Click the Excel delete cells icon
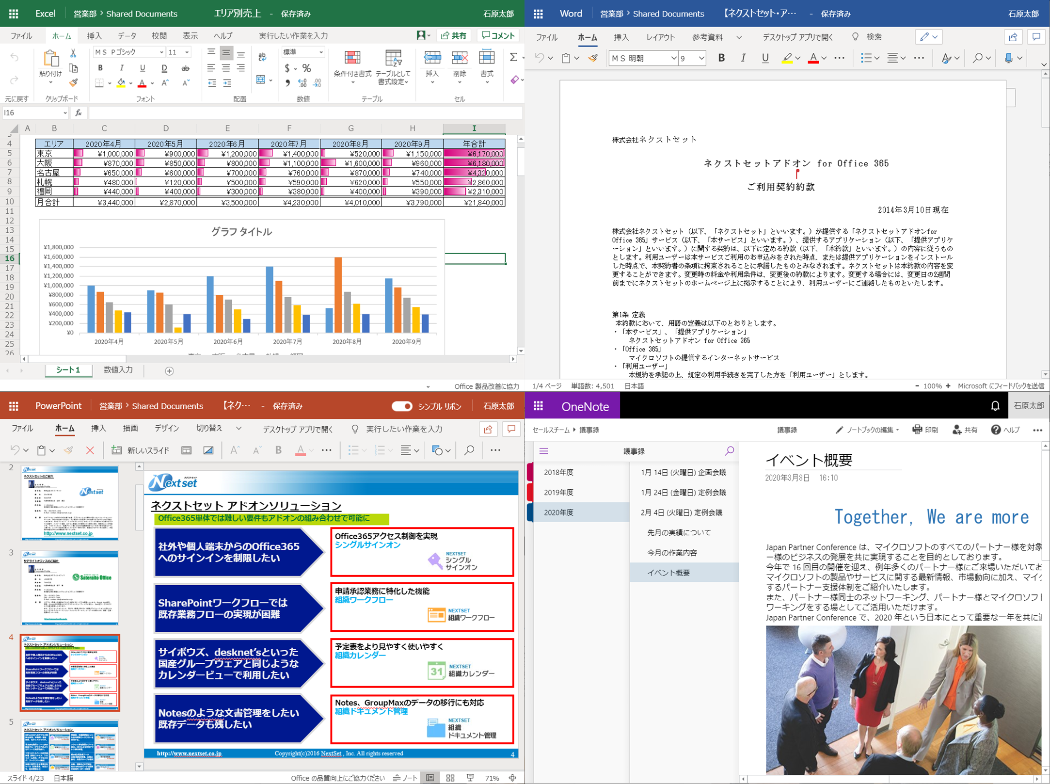The height and width of the screenshot is (784, 1050). point(459,58)
